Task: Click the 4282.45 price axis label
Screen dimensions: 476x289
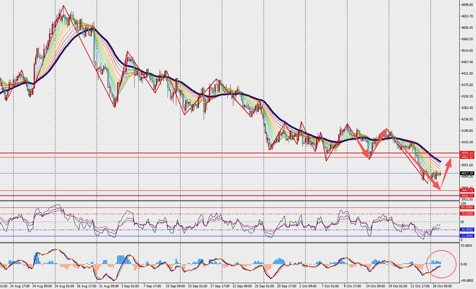Action: pos(467,108)
